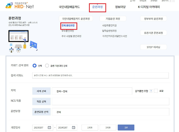This screenshot has width=179, height=132.
Task: Open the 훈련유형 선택 selector
Action: pyautogui.click(x=41, y=112)
